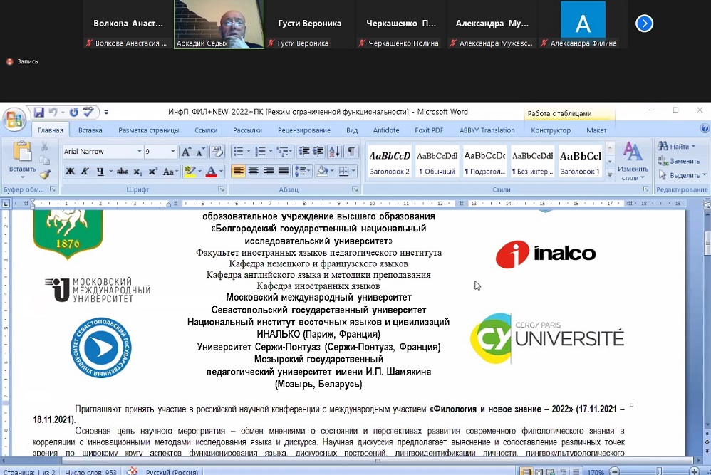Screen dimensions: 711x475
Task: Open the Рецензирование ribbon tab
Action: tap(303, 130)
